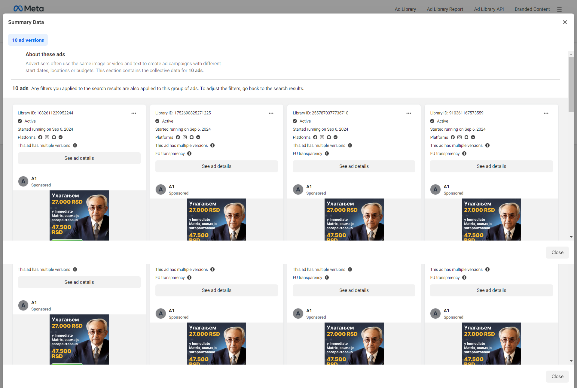Click Messenger platform icon on ad 910361167573559
This screenshot has width=577, height=388.
pos(473,137)
